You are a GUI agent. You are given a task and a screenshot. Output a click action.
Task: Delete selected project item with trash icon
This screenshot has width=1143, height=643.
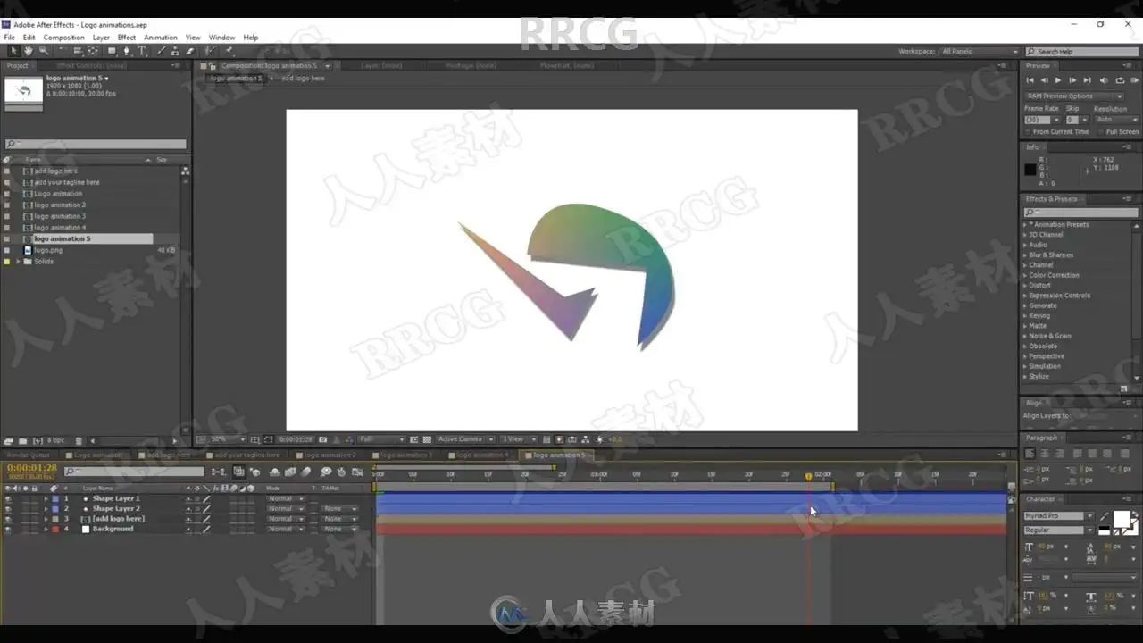79,440
